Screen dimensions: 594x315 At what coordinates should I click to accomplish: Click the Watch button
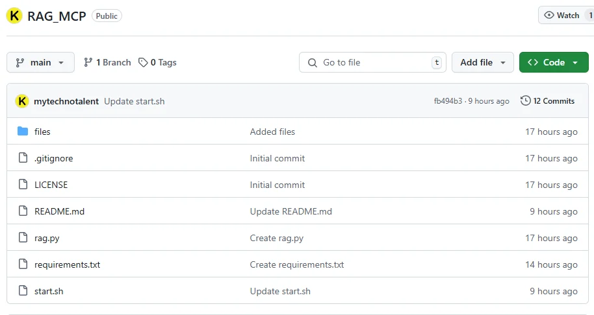click(x=565, y=15)
